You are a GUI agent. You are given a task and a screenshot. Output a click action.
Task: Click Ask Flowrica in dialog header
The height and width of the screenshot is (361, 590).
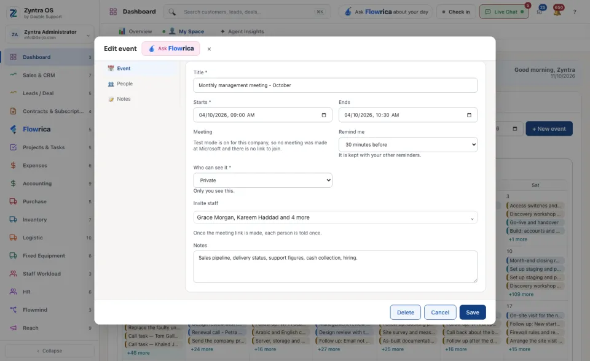pos(171,49)
